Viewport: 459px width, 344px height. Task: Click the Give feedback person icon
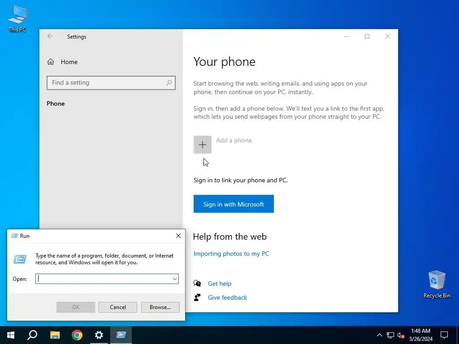point(197,297)
